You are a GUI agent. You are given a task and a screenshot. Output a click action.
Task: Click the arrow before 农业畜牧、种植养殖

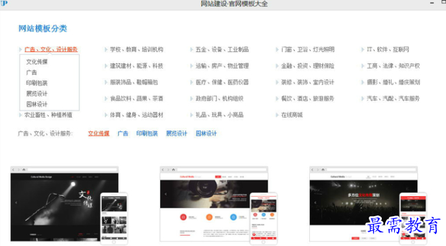pyautogui.click(x=21, y=115)
